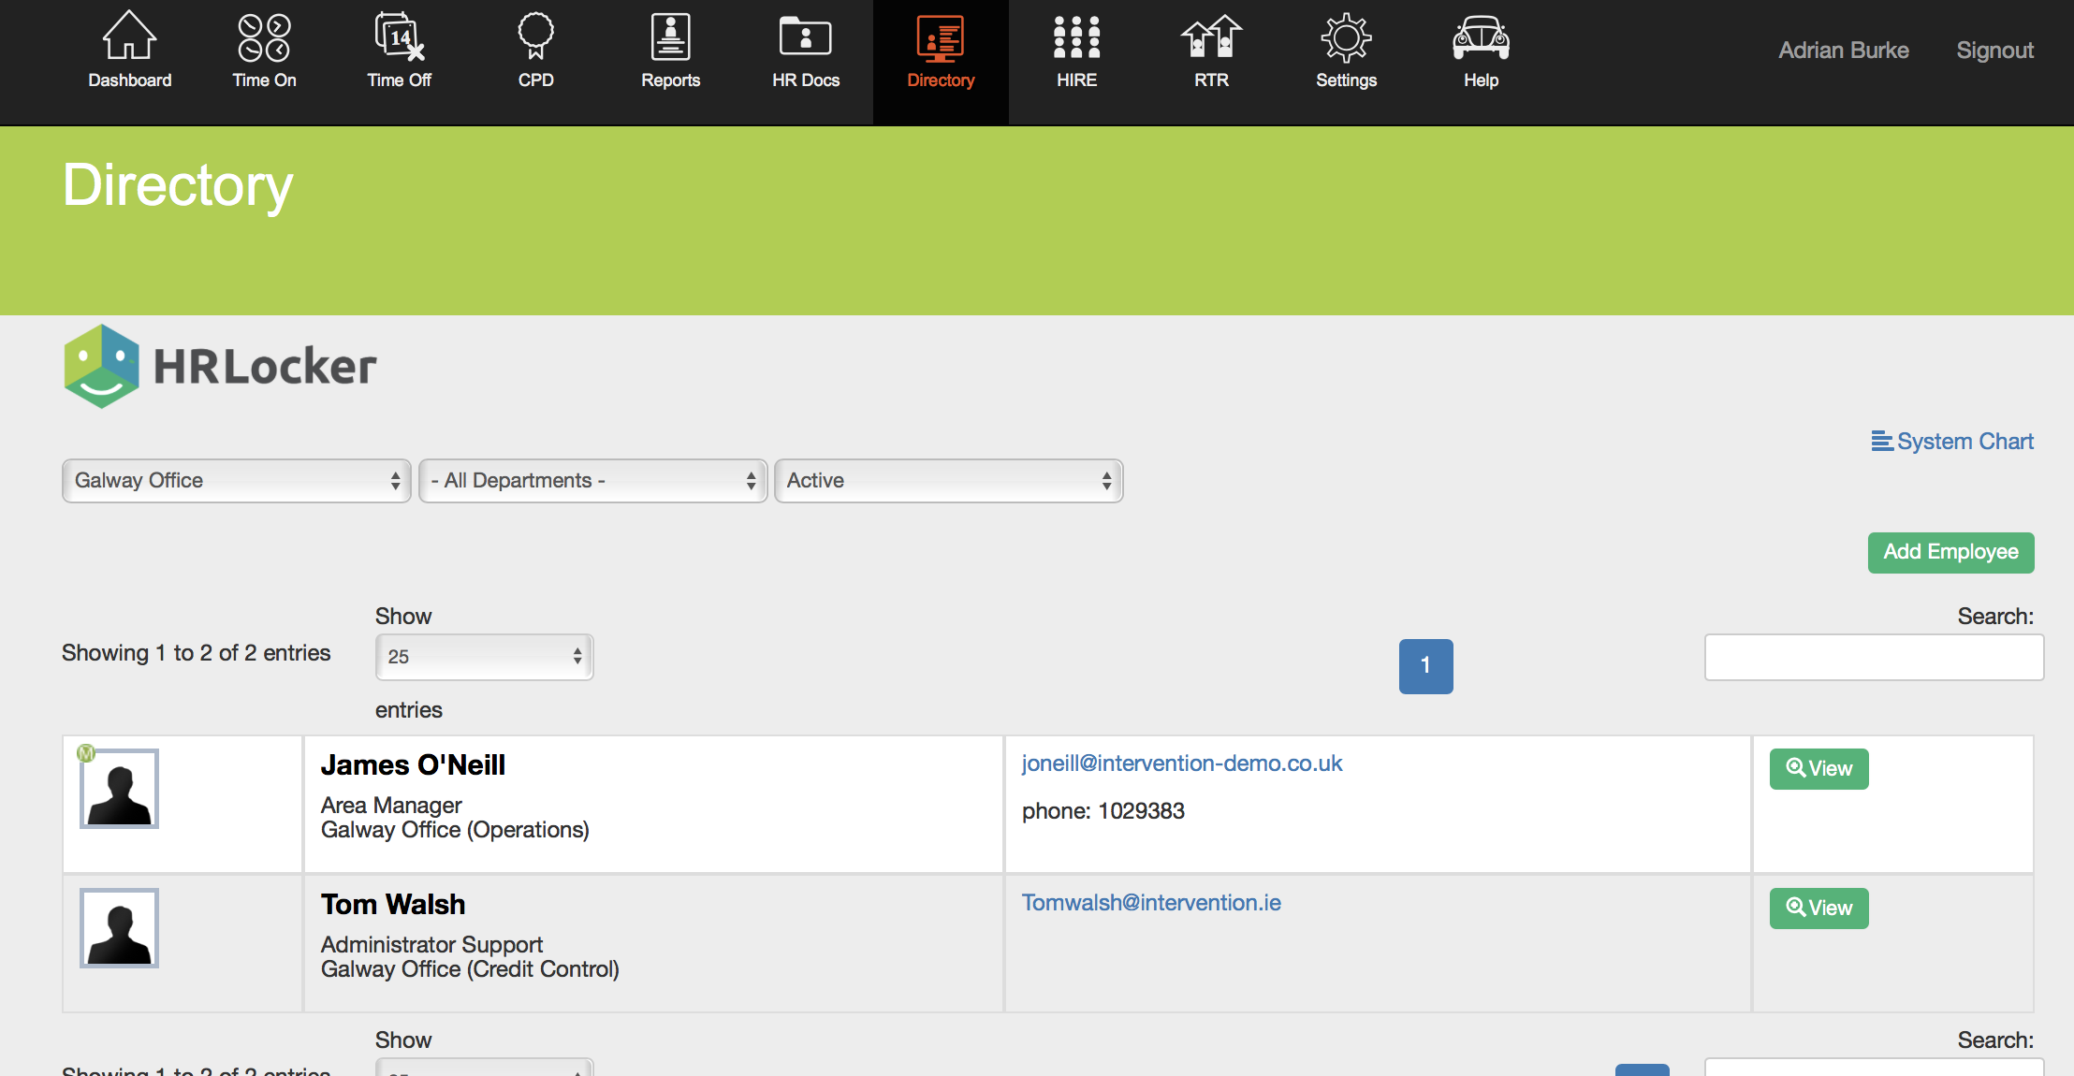
Task: Open the System Chart link
Action: [1953, 442]
